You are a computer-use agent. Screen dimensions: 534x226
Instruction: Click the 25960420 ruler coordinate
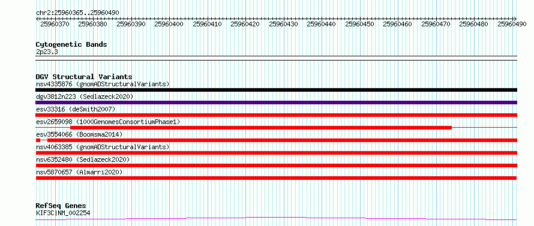tap(245, 24)
